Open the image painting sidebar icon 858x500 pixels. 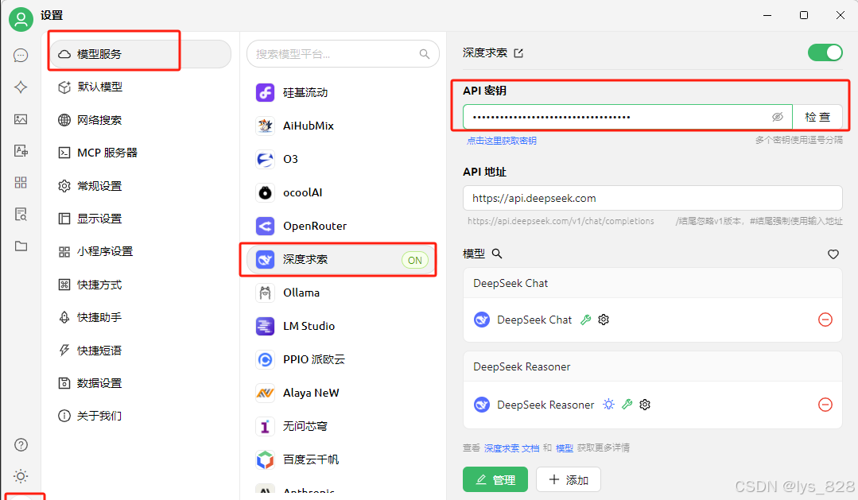(x=21, y=118)
